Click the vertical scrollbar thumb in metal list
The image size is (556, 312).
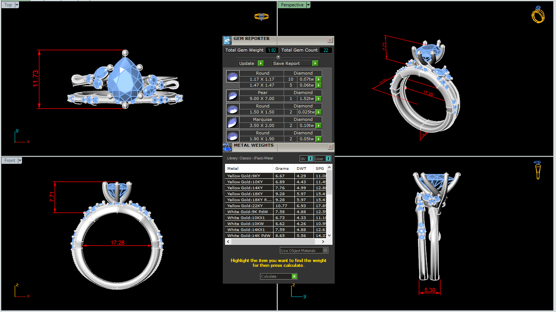329,183
